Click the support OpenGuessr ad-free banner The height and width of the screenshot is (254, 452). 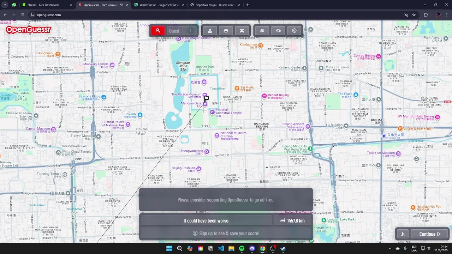pos(226,200)
